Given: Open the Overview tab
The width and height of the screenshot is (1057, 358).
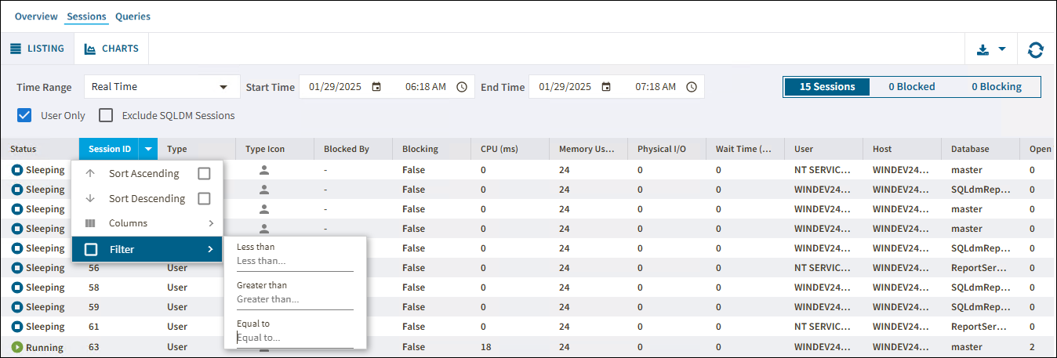Looking at the screenshot, I should coord(36,16).
